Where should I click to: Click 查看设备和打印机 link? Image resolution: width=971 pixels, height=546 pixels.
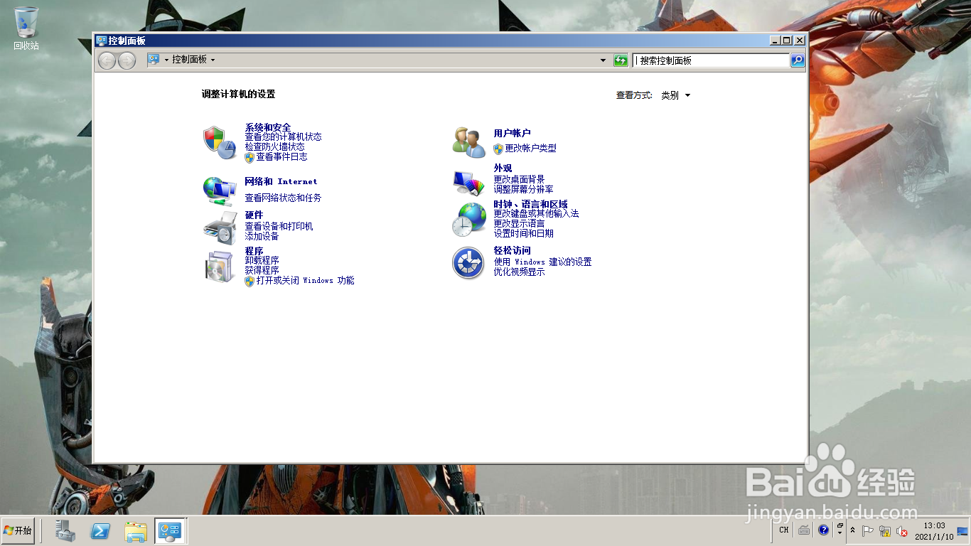tap(279, 226)
